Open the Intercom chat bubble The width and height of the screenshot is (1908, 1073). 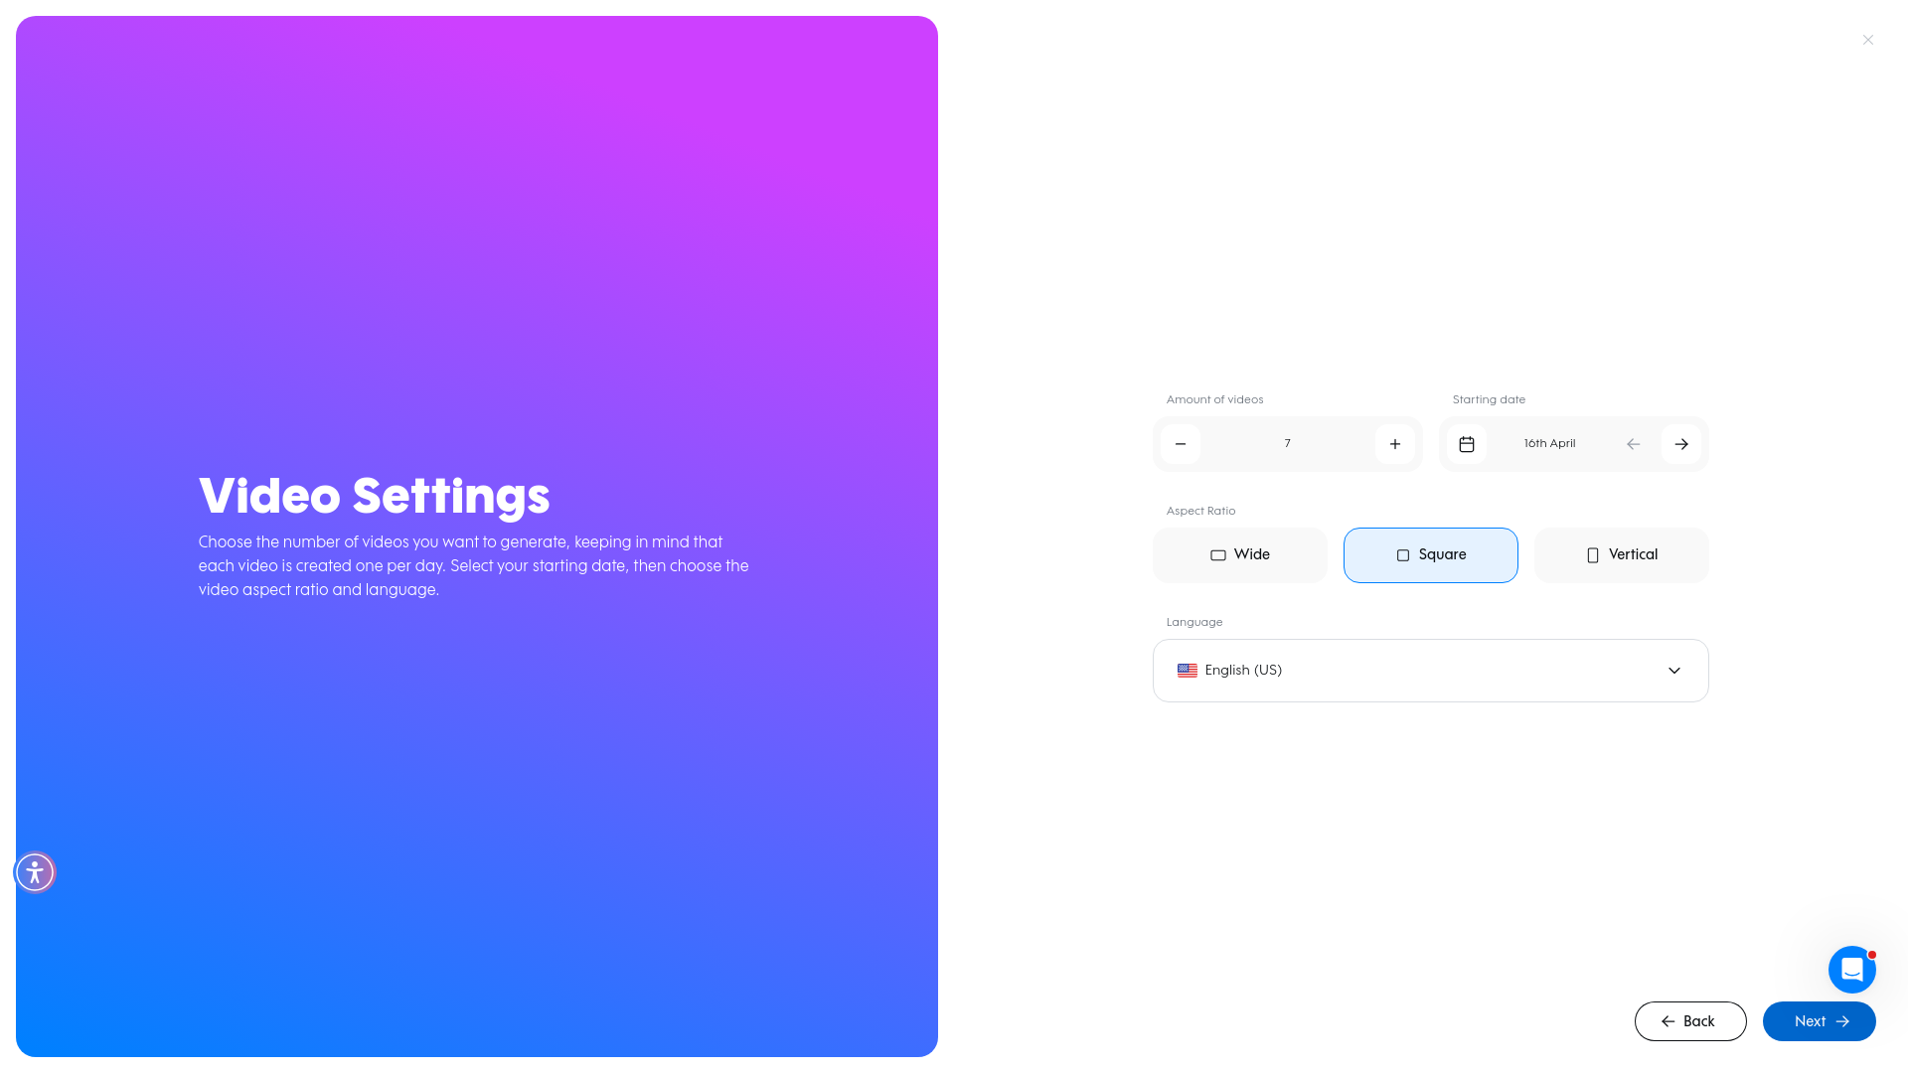point(1851,970)
